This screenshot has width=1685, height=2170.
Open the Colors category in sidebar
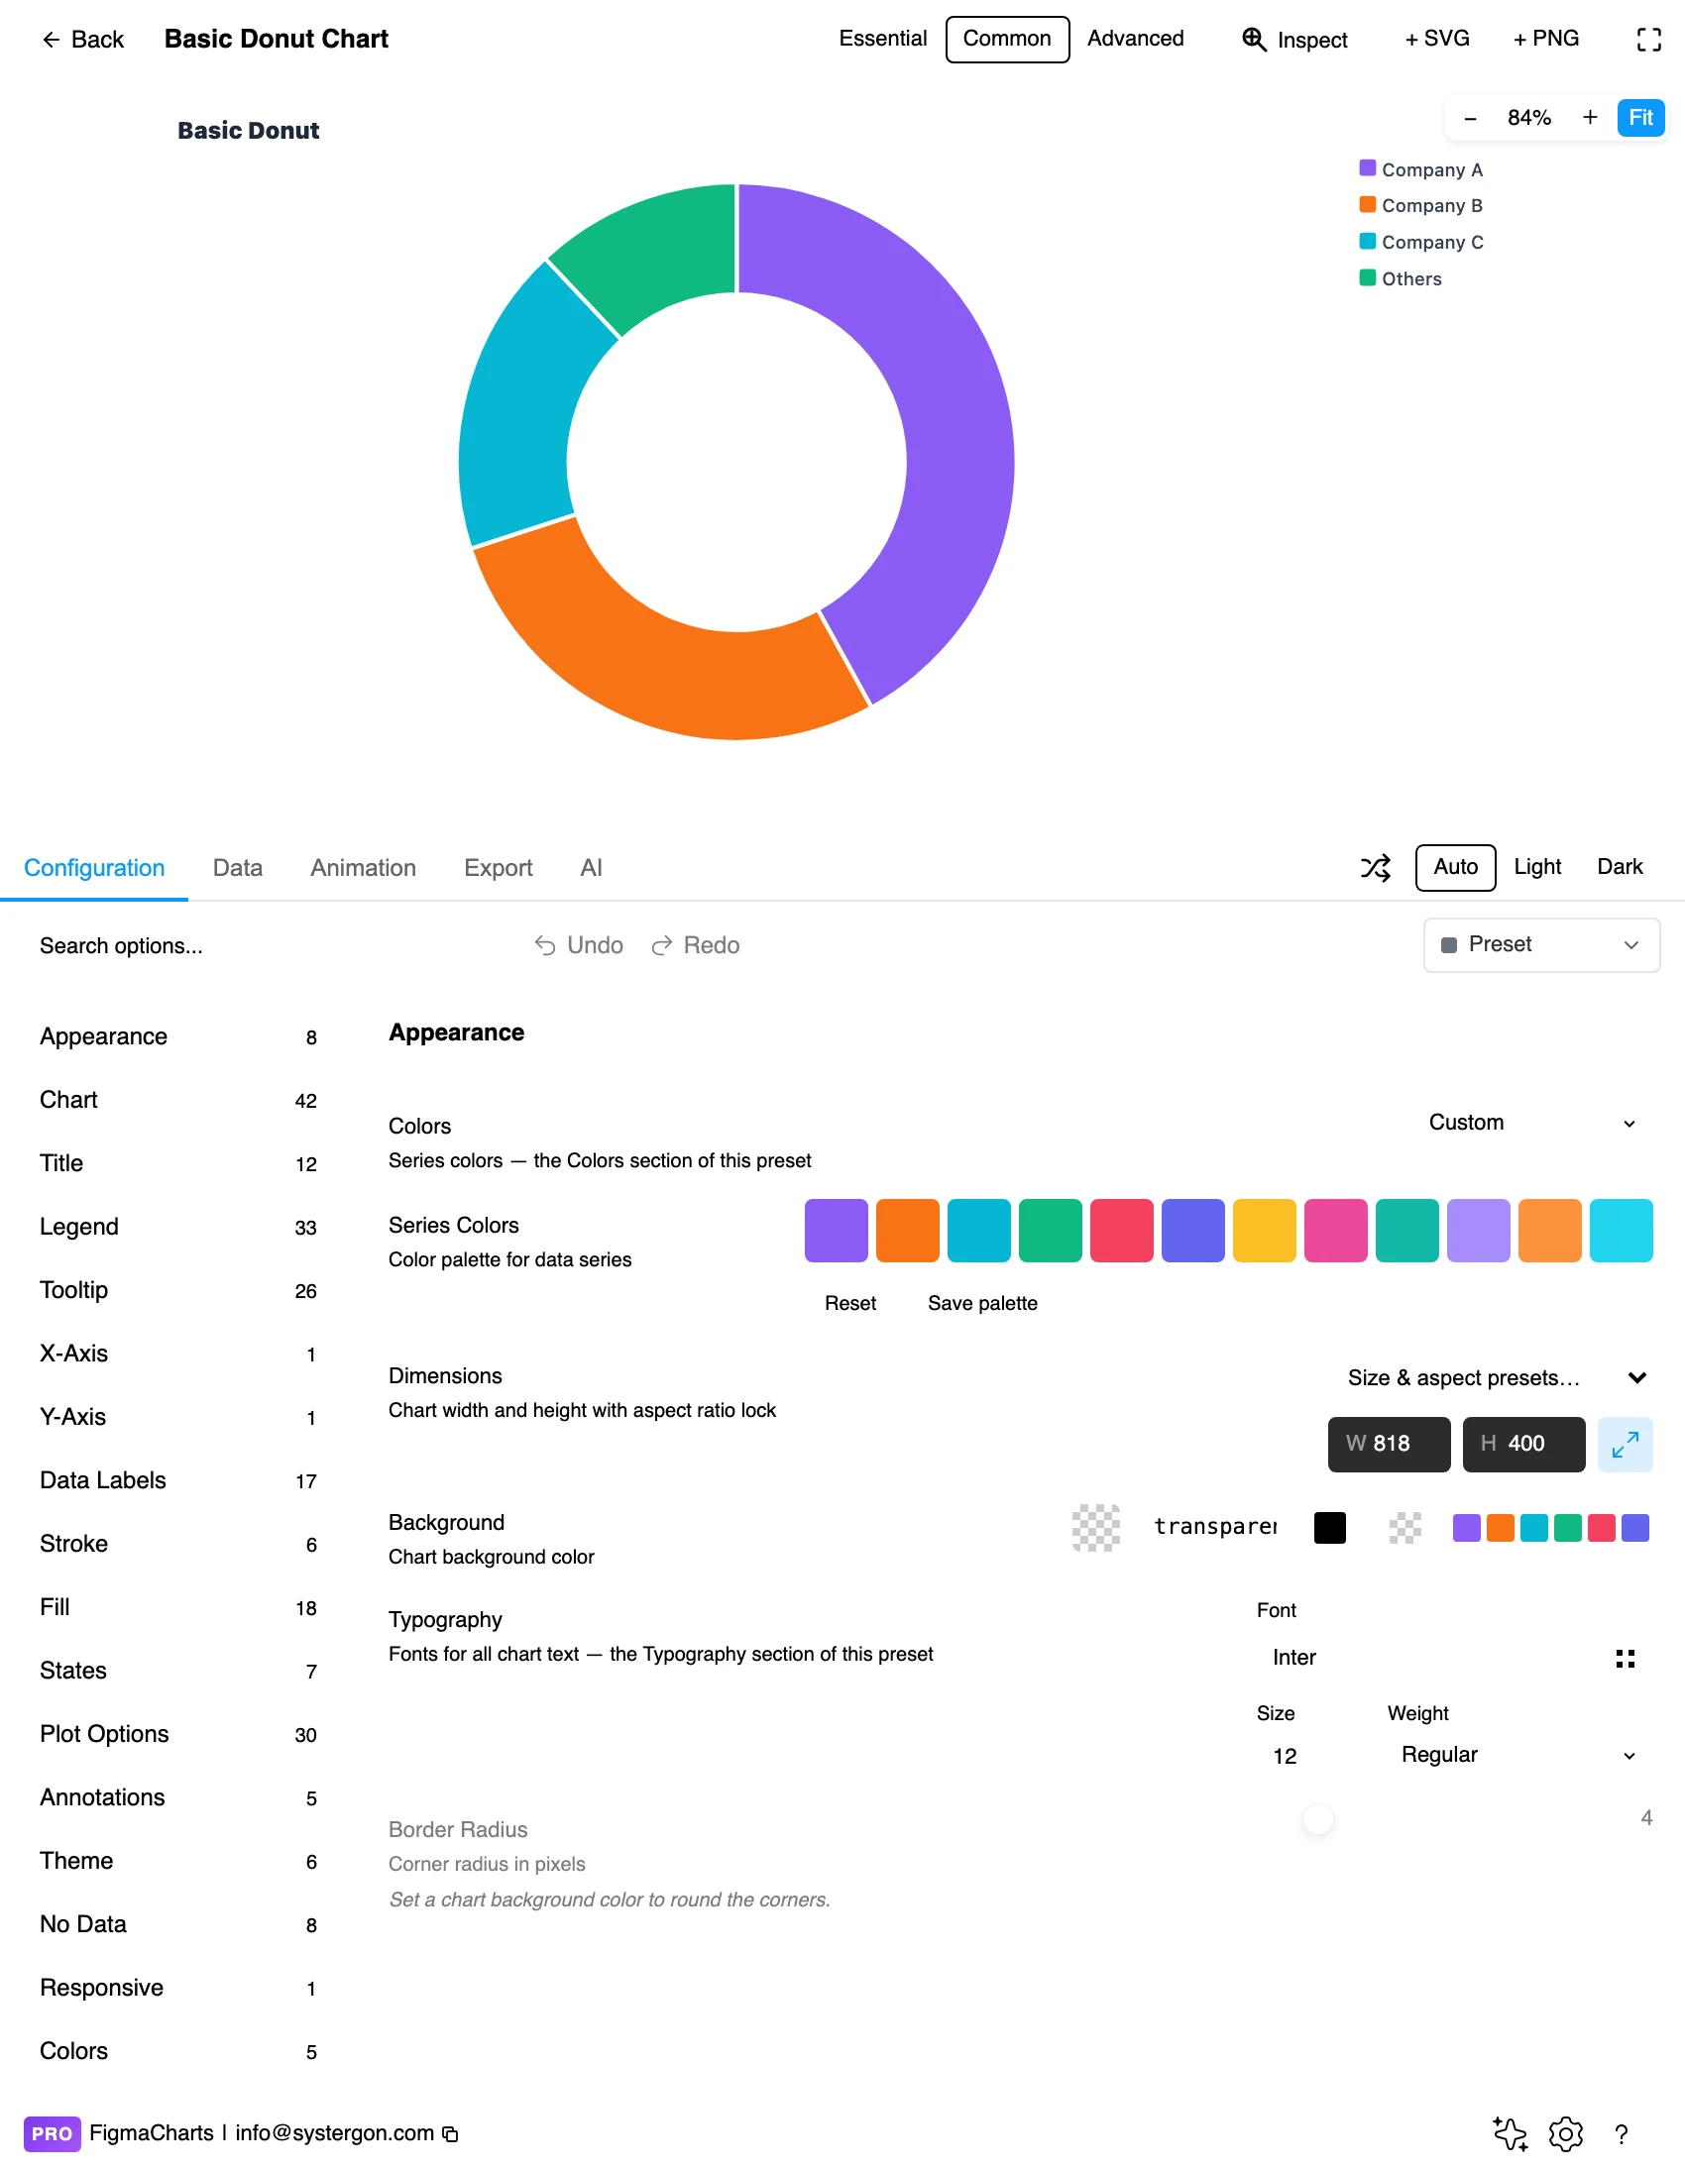[178, 2052]
